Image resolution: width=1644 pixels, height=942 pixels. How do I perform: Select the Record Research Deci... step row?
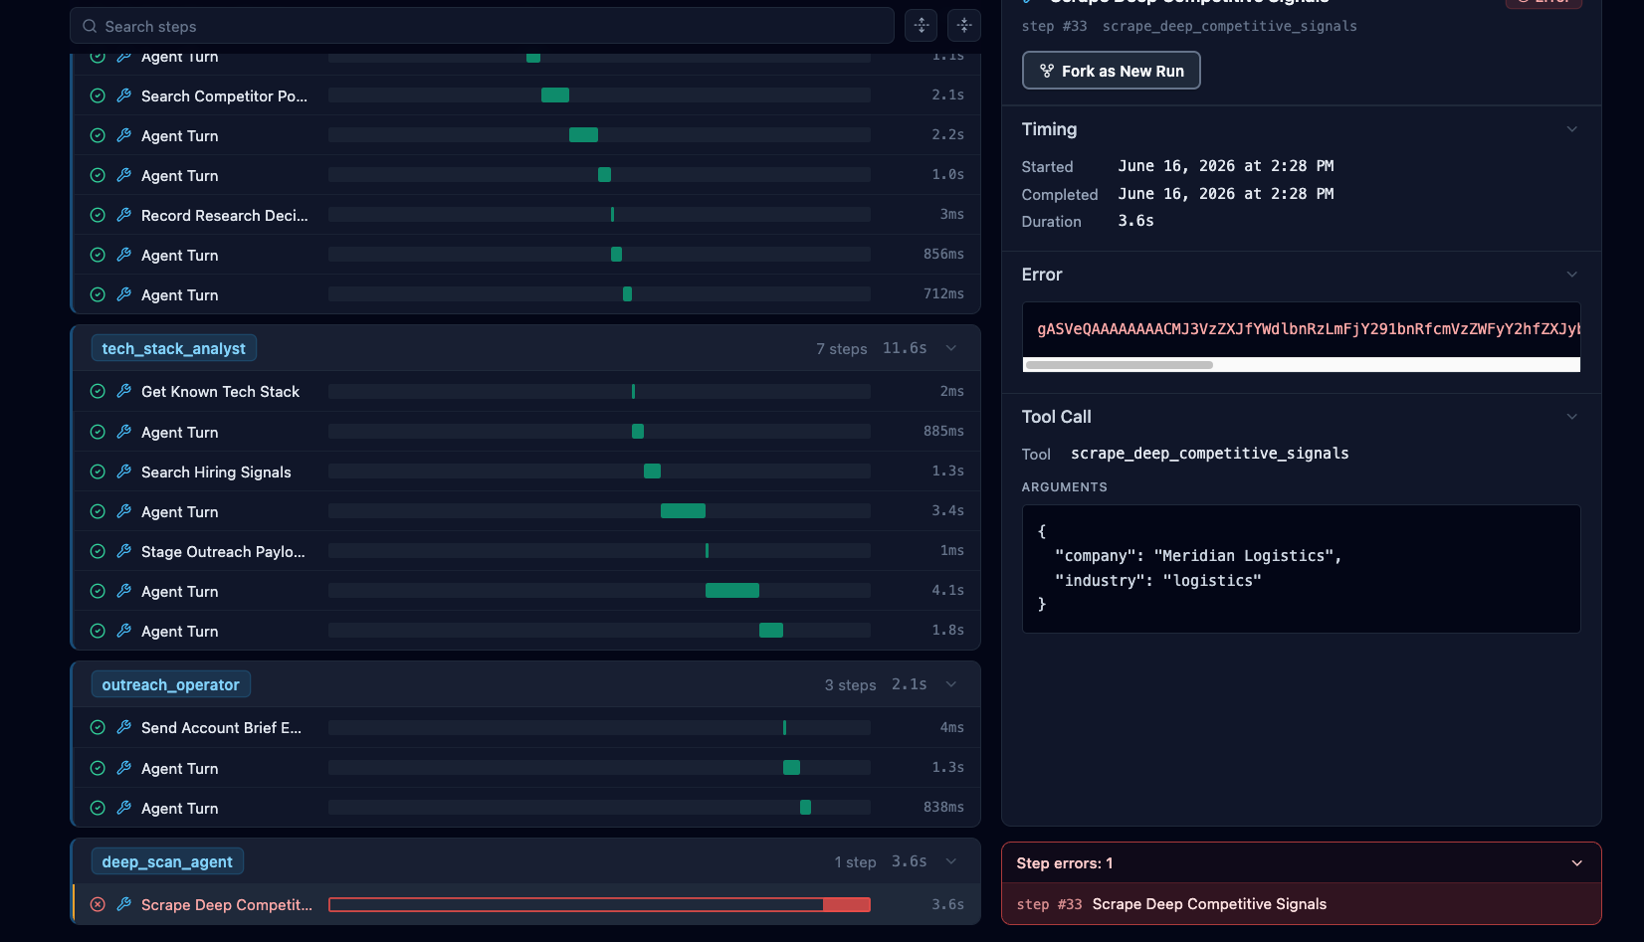[526, 215]
